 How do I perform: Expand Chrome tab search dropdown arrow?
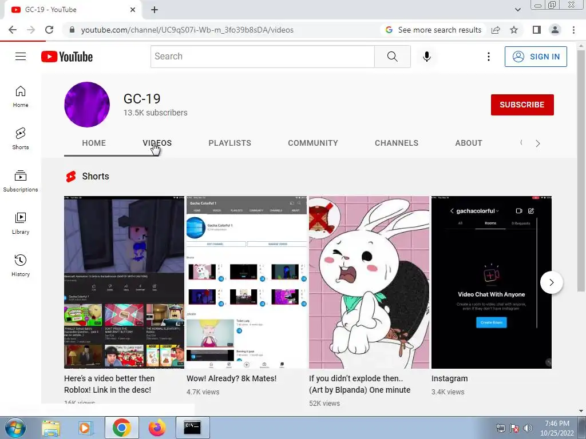(x=517, y=10)
